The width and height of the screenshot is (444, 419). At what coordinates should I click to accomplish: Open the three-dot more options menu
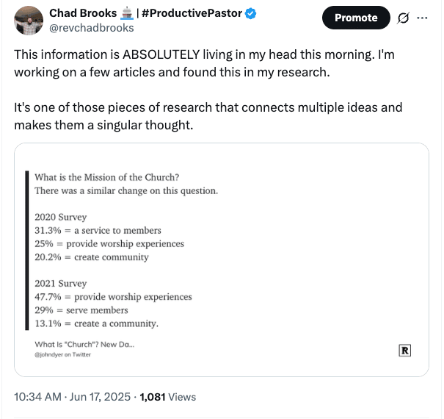coord(422,18)
